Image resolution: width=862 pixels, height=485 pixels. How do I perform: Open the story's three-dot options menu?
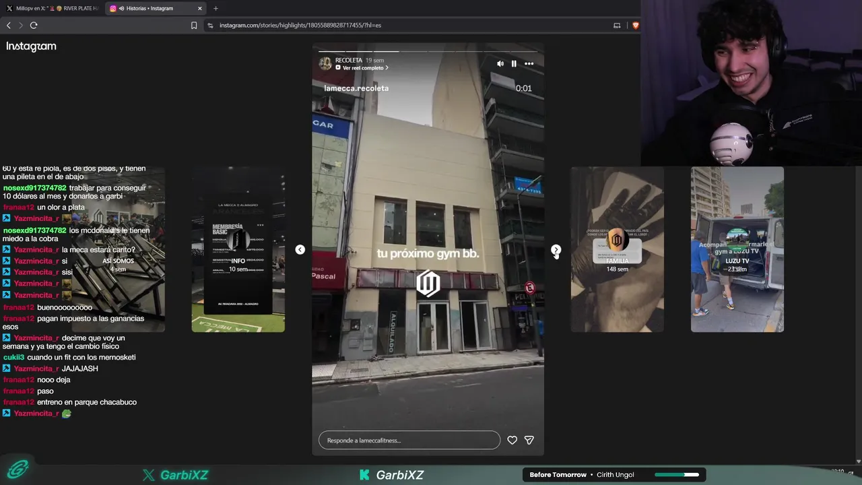pos(529,63)
